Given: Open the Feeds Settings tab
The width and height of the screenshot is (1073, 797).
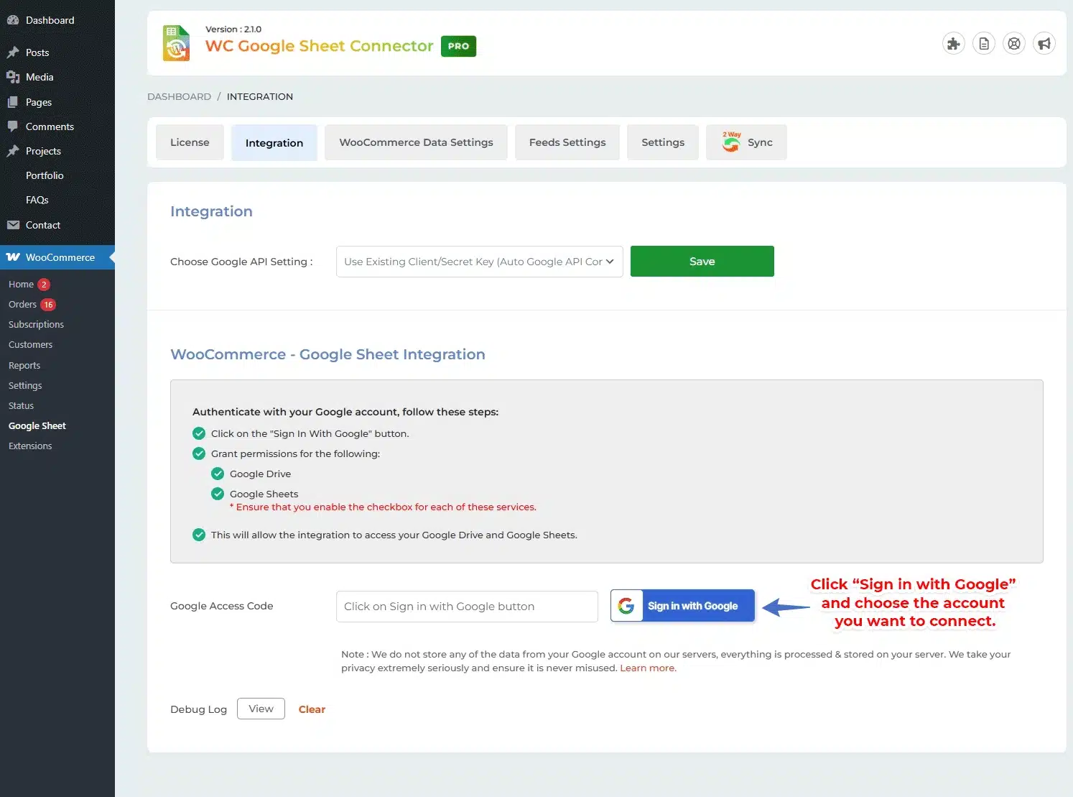Looking at the screenshot, I should point(567,142).
